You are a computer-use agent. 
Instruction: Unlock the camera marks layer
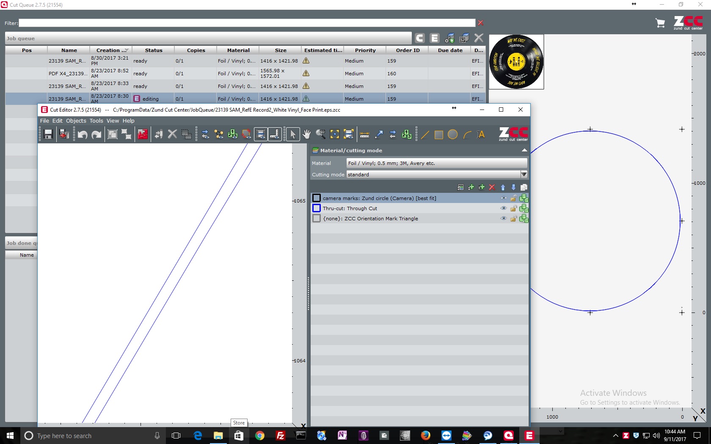click(513, 198)
